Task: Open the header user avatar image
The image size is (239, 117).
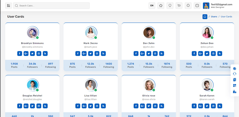Action: click(x=206, y=6)
